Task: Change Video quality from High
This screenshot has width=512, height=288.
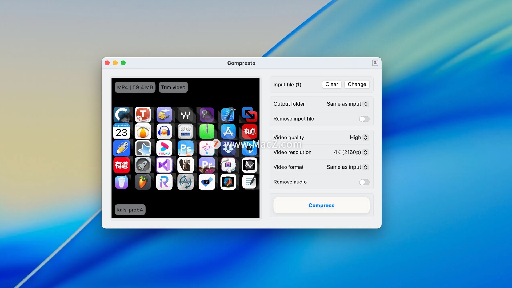Action: 359,138
